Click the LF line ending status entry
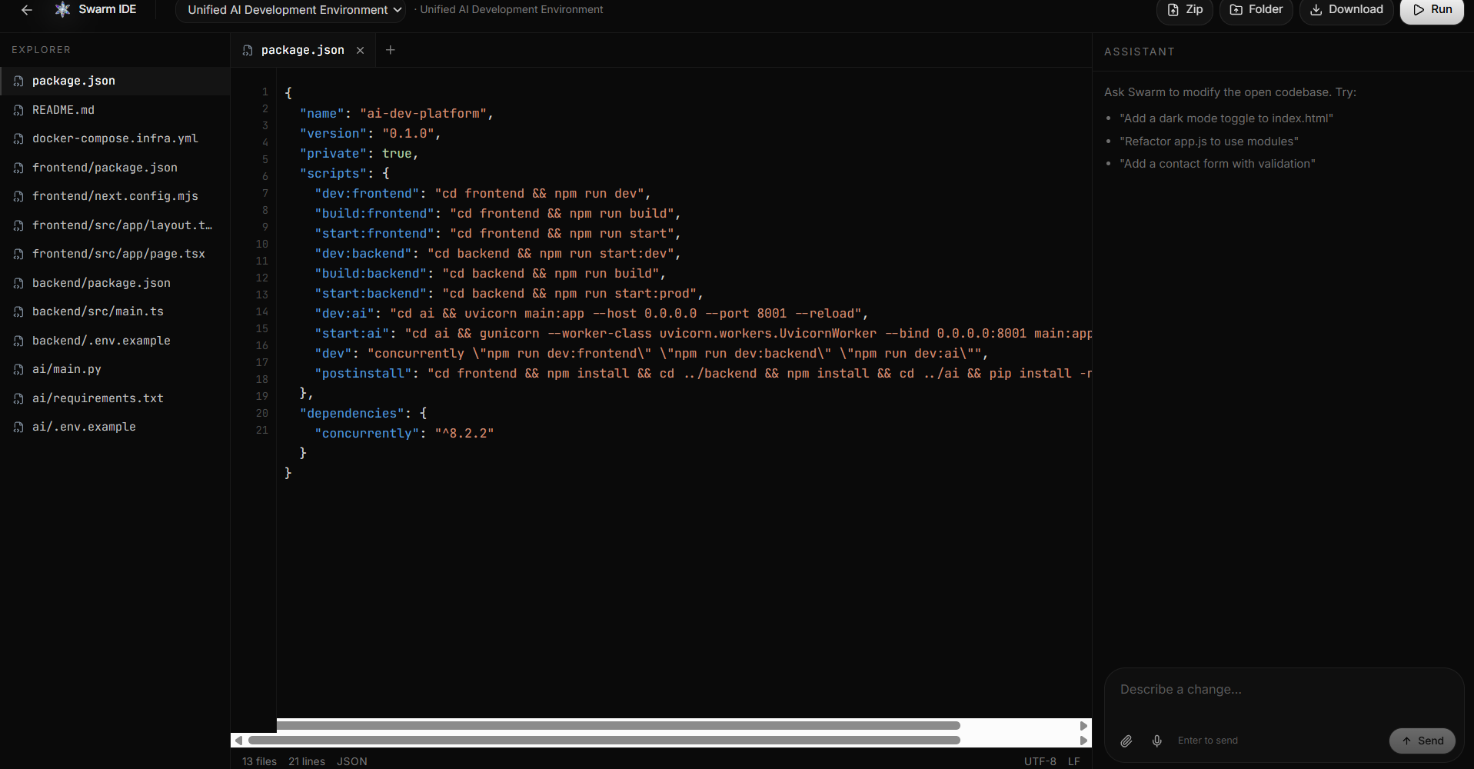Image resolution: width=1474 pixels, height=769 pixels. (x=1074, y=761)
